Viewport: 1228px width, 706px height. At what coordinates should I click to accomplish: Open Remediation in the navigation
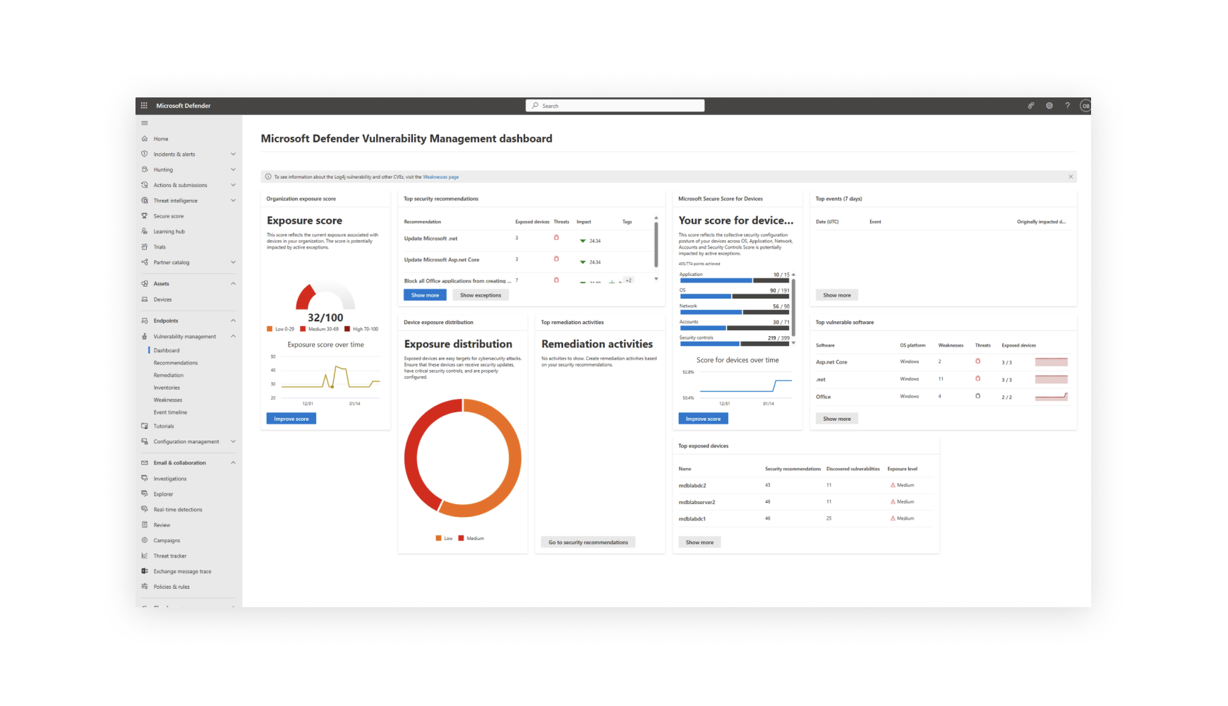169,376
